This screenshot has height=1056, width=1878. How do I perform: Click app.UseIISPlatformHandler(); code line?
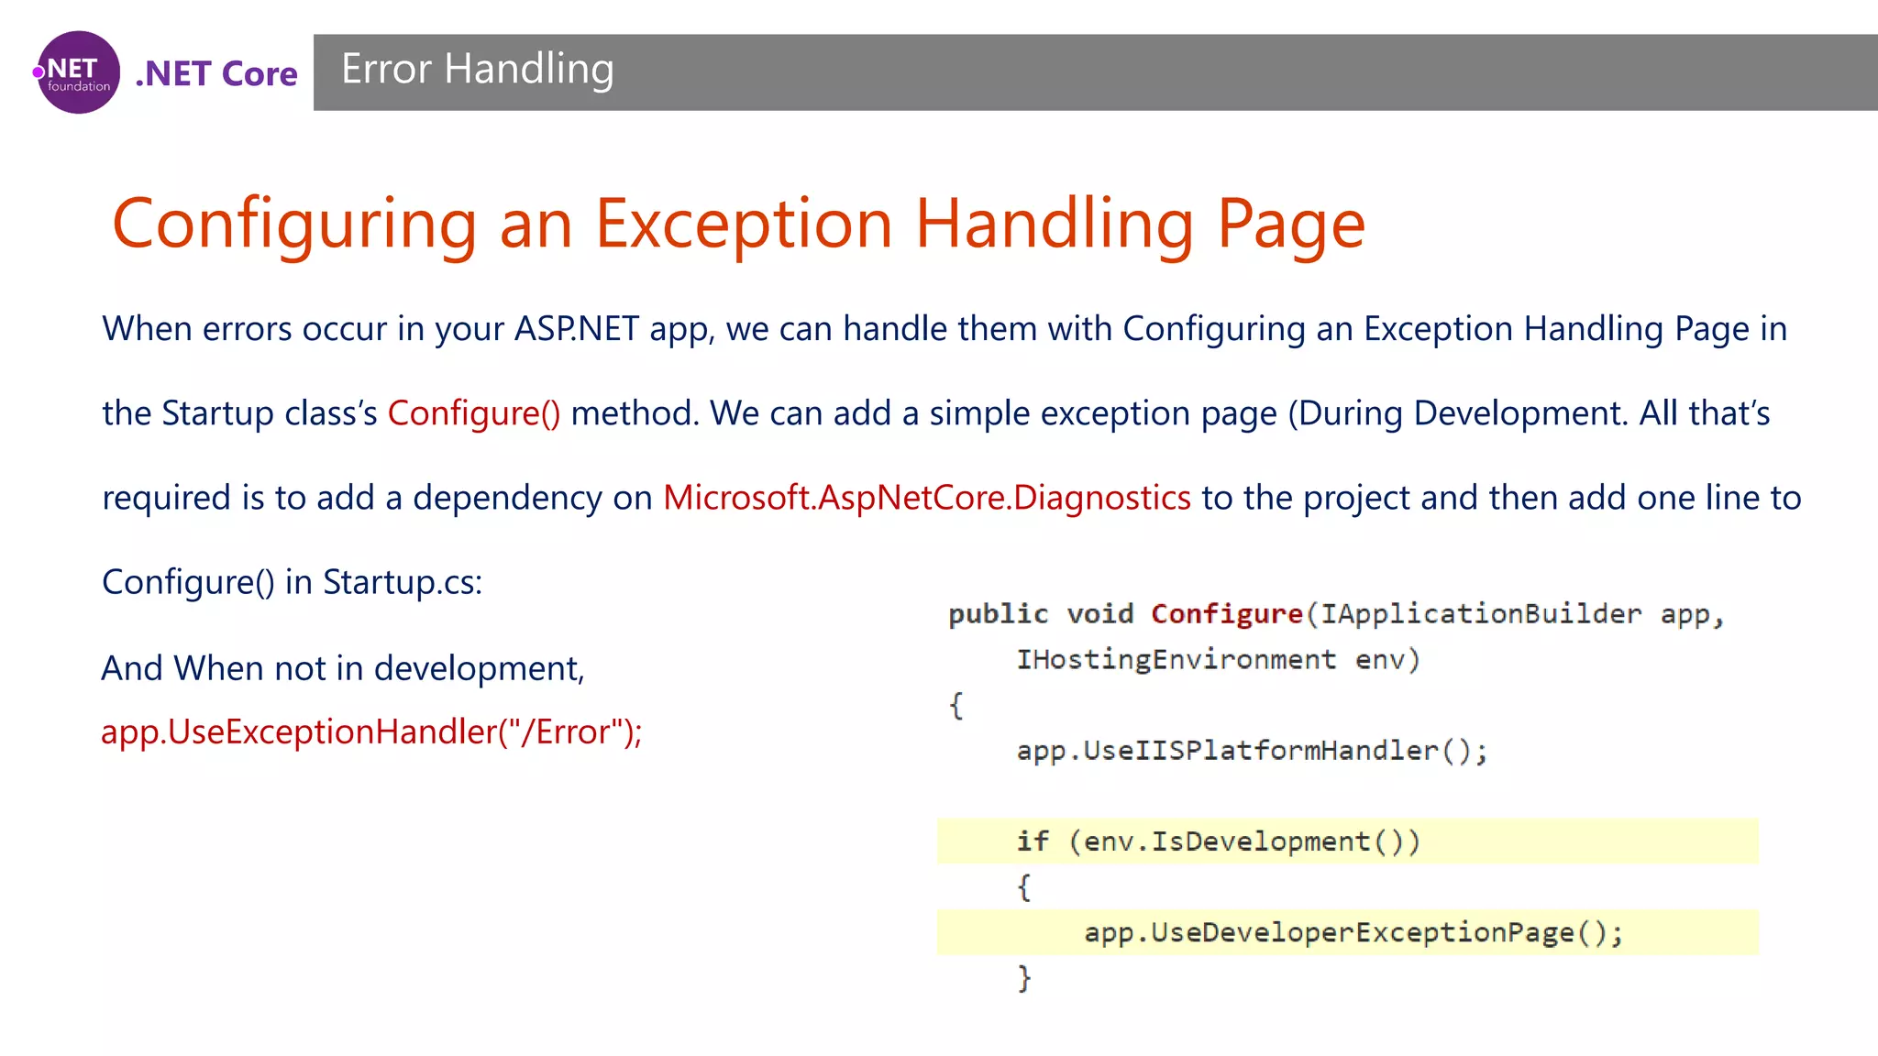tap(1251, 751)
